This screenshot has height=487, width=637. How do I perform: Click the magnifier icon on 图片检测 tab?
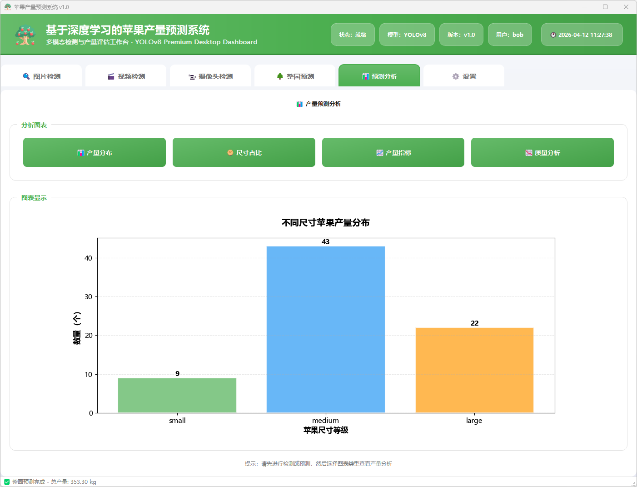(x=26, y=76)
